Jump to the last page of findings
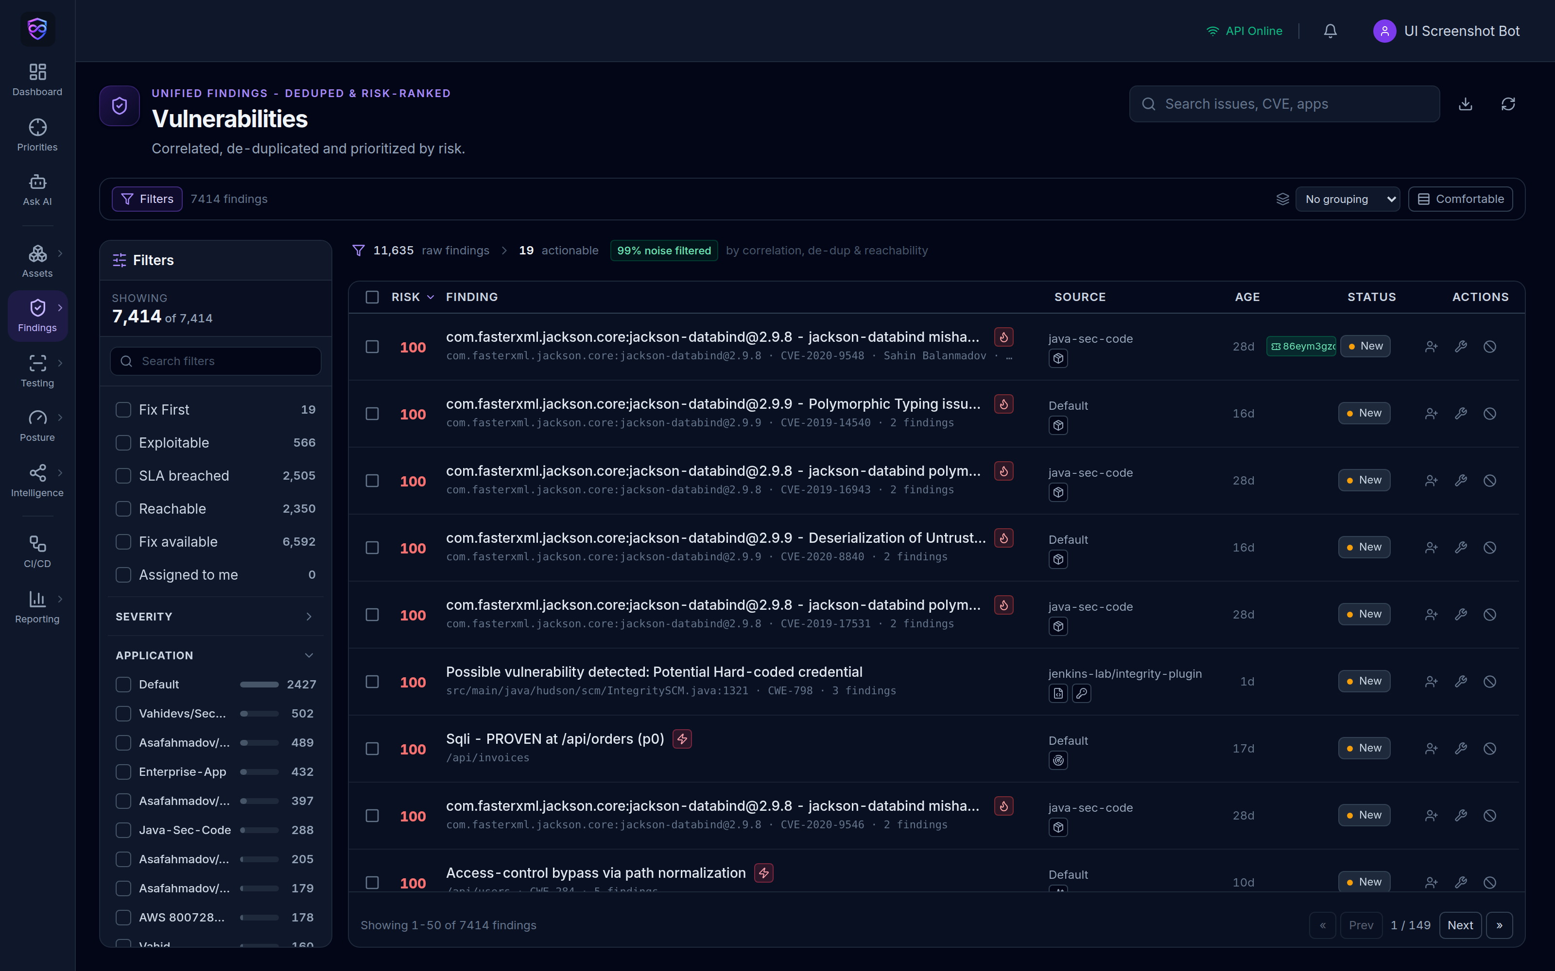The width and height of the screenshot is (1555, 971). (1499, 925)
